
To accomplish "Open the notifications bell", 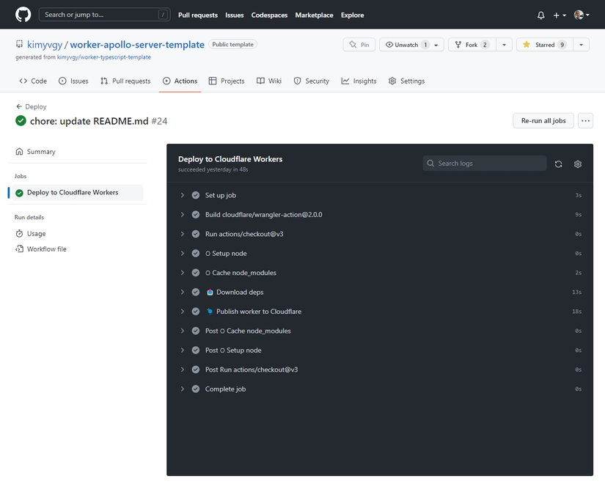I will [x=540, y=15].
